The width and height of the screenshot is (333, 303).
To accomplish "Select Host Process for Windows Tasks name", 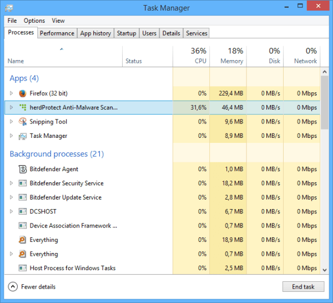I will point(73,268).
